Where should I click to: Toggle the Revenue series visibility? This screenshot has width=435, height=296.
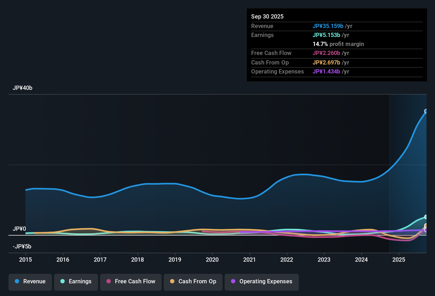point(30,282)
